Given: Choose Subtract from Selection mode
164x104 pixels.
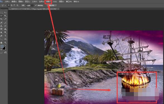Looking at the screenshot, I should (15, 5).
